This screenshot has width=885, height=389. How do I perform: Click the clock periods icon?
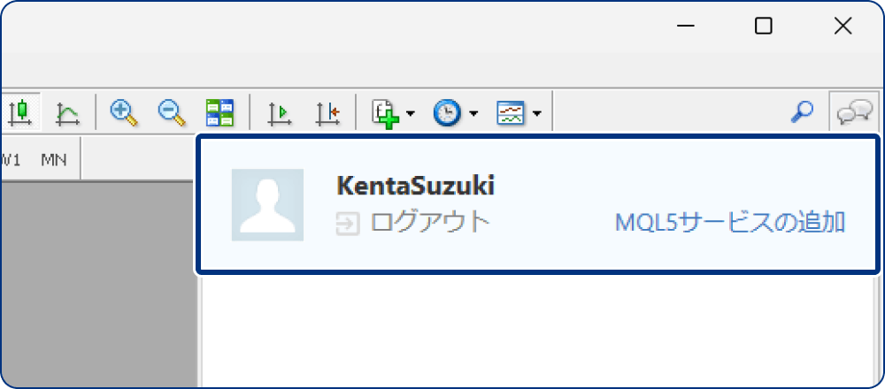(448, 113)
